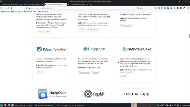Open the HazeOver logo
The image size is (190, 107).
[x=52, y=94]
